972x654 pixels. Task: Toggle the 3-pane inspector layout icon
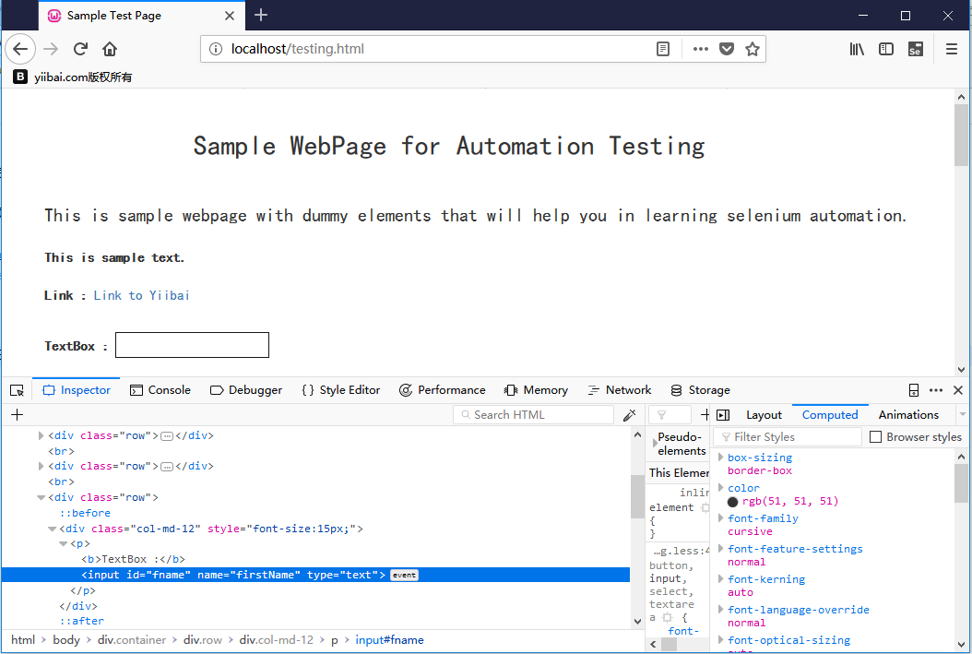click(x=723, y=415)
